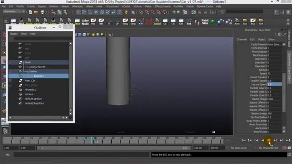292x164 pixels.
Task: Expand the Main_Car group in Outliner
Action: tap(10, 81)
